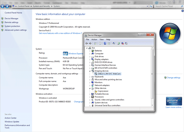Click Device Manager toolbar back arrow
Viewport: 184px width, 132px height.
pos(87,43)
